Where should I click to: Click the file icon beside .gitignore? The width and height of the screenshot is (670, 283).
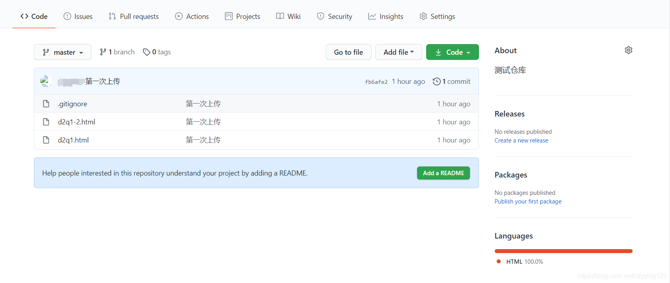click(46, 104)
